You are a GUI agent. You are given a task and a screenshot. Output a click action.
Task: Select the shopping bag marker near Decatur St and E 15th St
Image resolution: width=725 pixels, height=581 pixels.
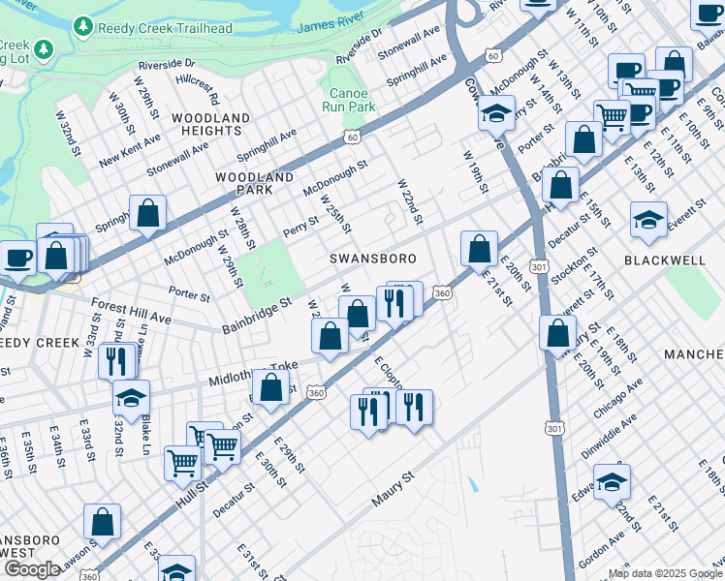tap(561, 186)
